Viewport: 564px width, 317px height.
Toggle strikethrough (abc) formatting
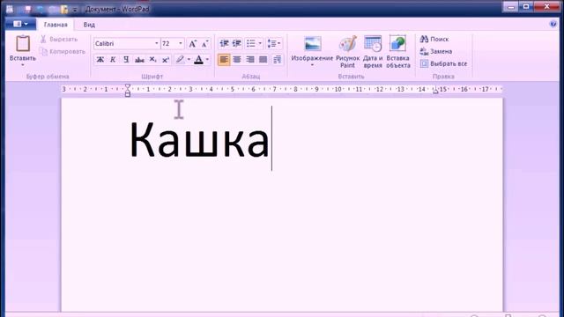click(139, 60)
